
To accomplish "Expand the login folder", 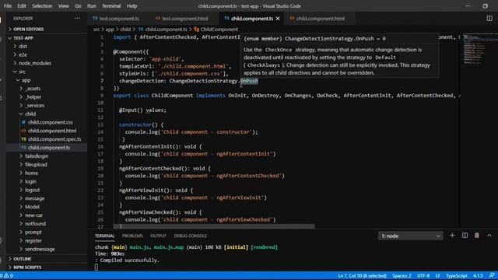I will coord(47,181).
